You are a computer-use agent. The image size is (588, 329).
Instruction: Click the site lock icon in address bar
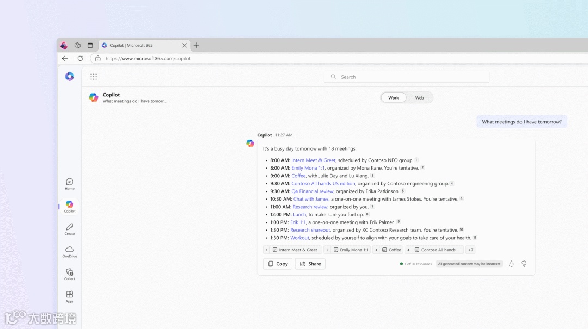[x=98, y=58]
